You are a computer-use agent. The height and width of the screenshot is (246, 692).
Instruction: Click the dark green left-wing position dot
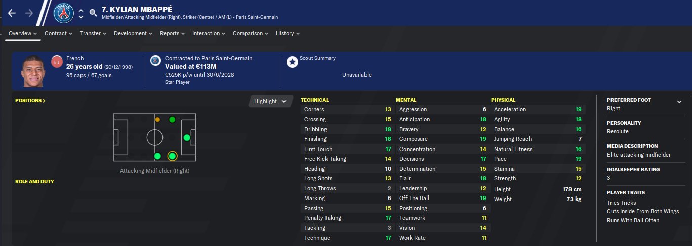pyautogui.click(x=172, y=120)
